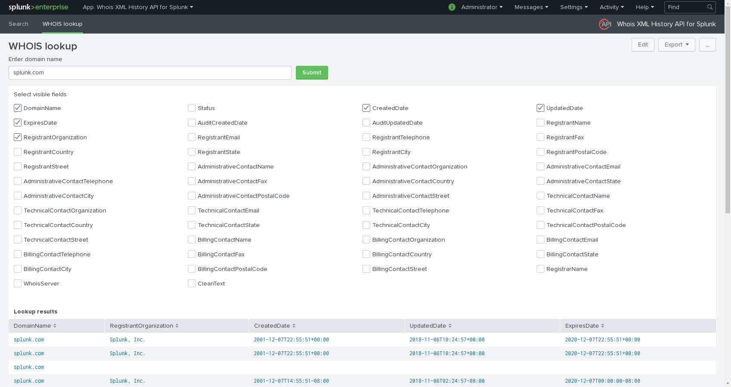Click the red API app logo

605,24
